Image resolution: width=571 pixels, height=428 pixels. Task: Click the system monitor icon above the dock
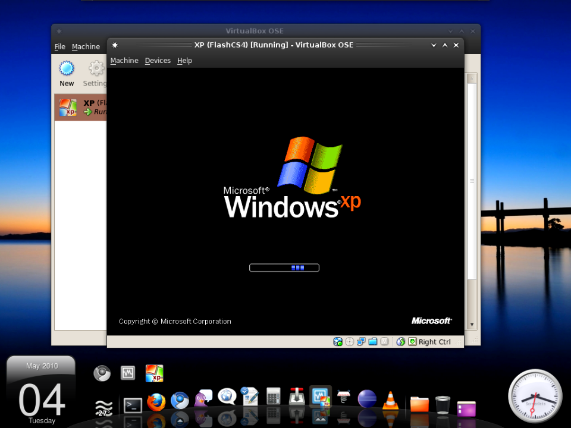pos(128,373)
